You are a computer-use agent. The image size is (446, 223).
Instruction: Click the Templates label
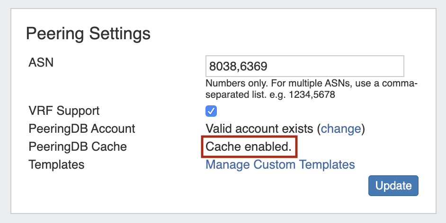pos(56,164)
